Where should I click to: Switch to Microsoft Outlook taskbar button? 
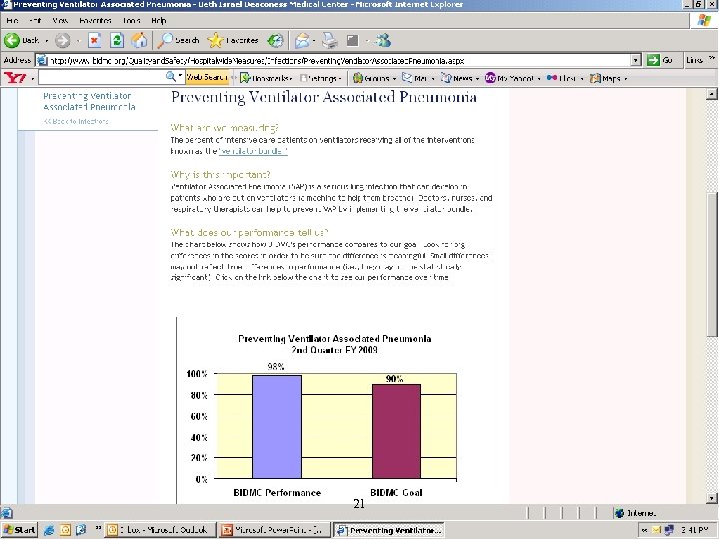pyautogui.click(x=159, y=530)
